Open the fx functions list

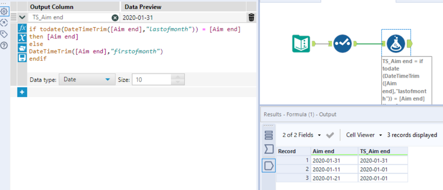tap(22, 28)
